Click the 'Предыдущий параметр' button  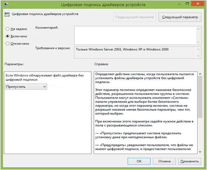(135, 17)
